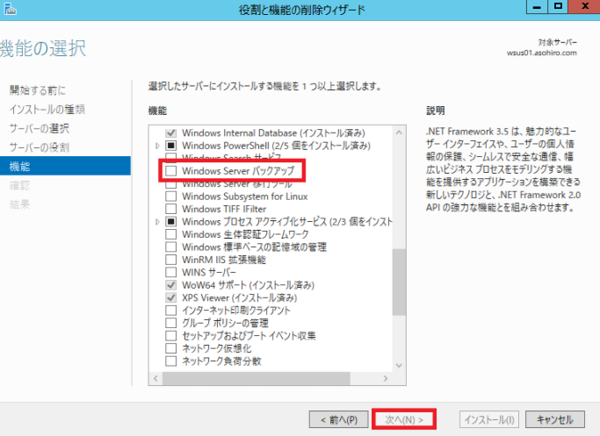Click the features list scroll down arrow
This screenshot has width=600, height=436.
pos(399,366)
